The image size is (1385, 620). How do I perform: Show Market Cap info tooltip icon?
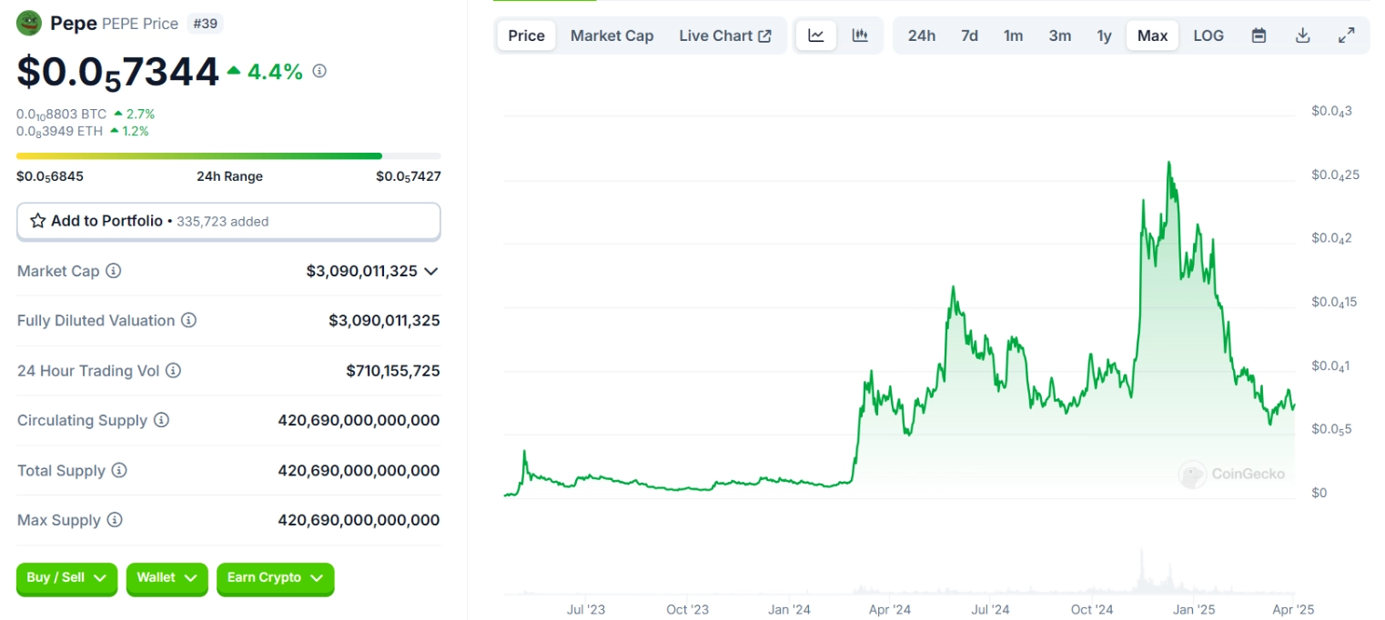click(114, 271)
